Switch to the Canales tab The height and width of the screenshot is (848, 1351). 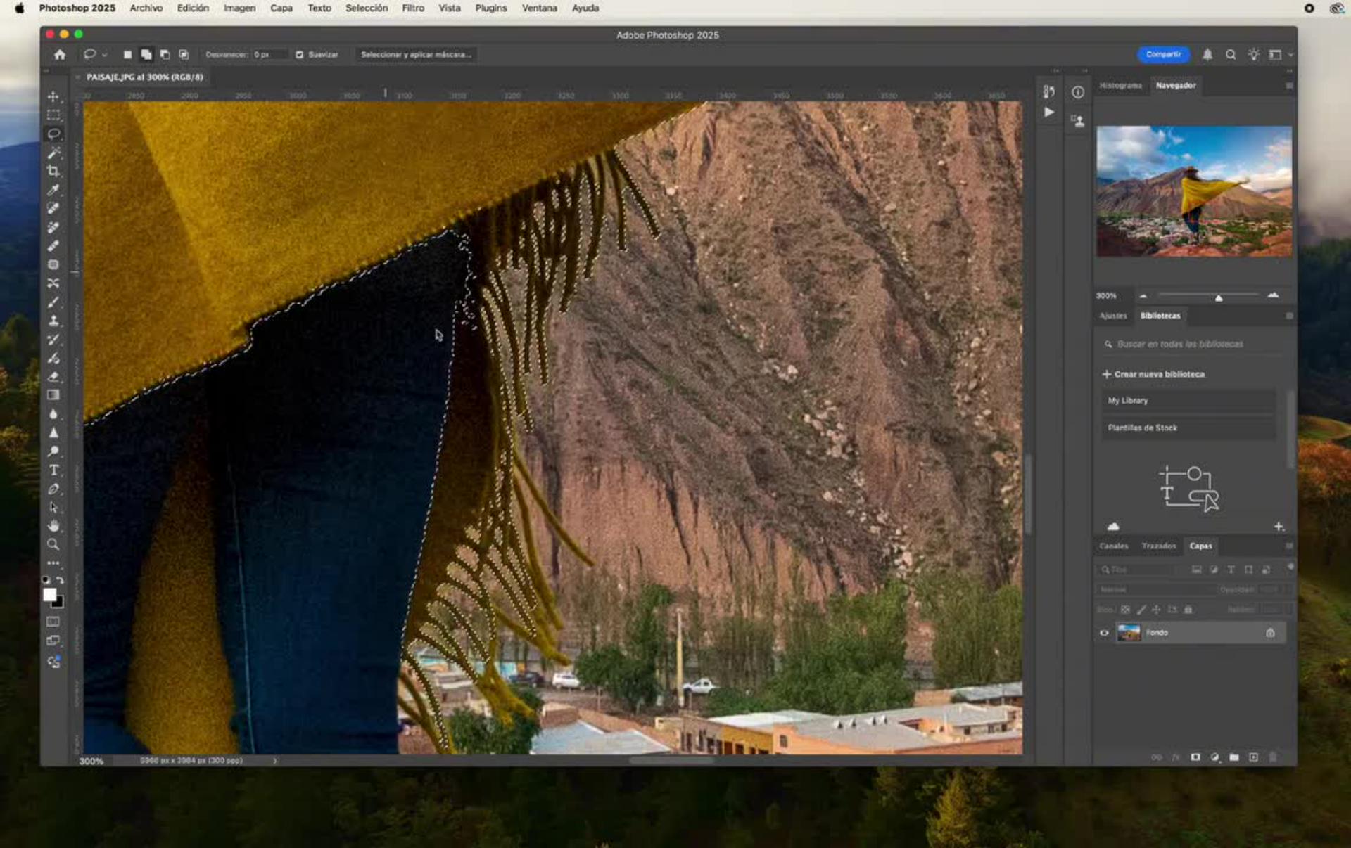tap(1113, 546)
